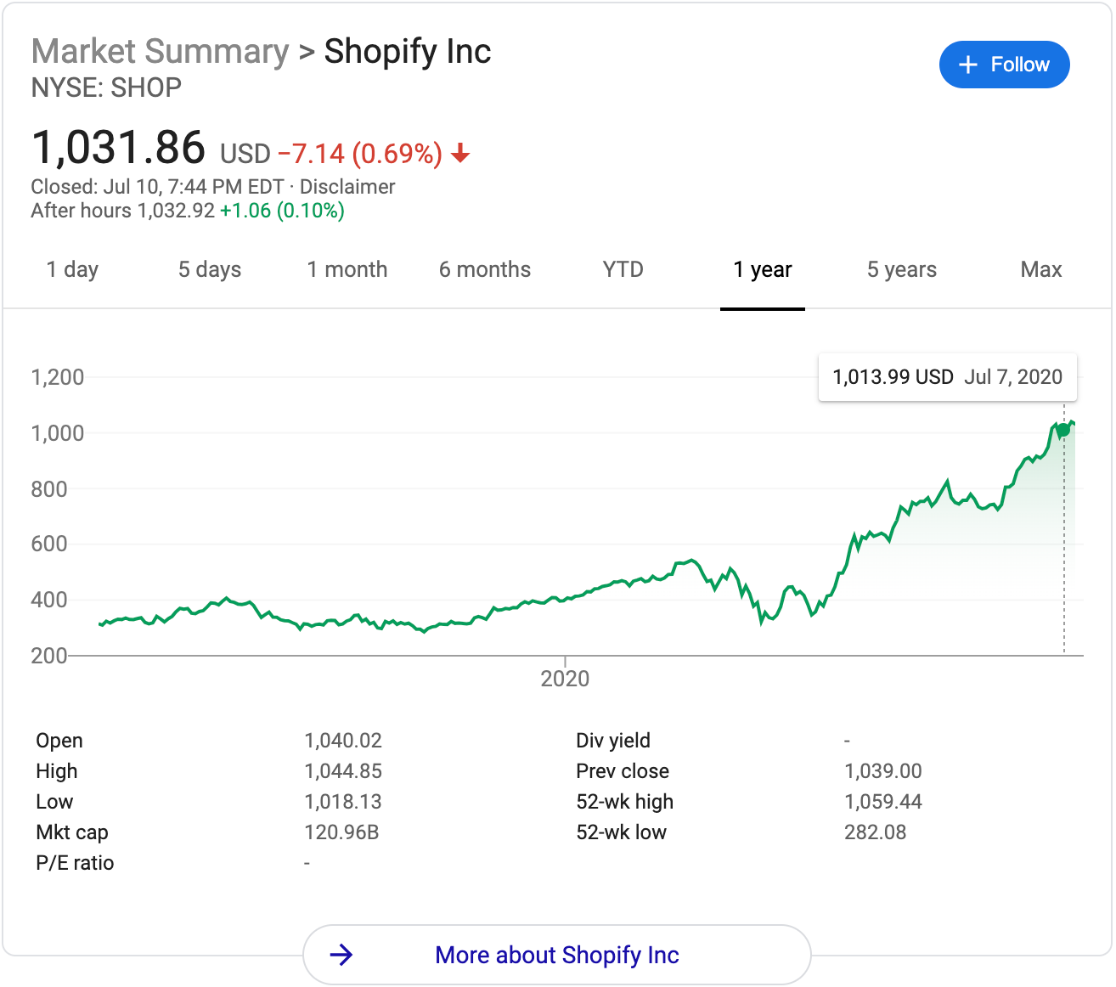This screenshot has width=1116, height=987.
Task: Show the 1 month chart range
Action: pos(347,269)
